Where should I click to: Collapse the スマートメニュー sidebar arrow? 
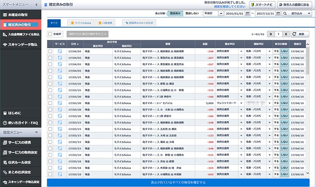tap(36, 5)
